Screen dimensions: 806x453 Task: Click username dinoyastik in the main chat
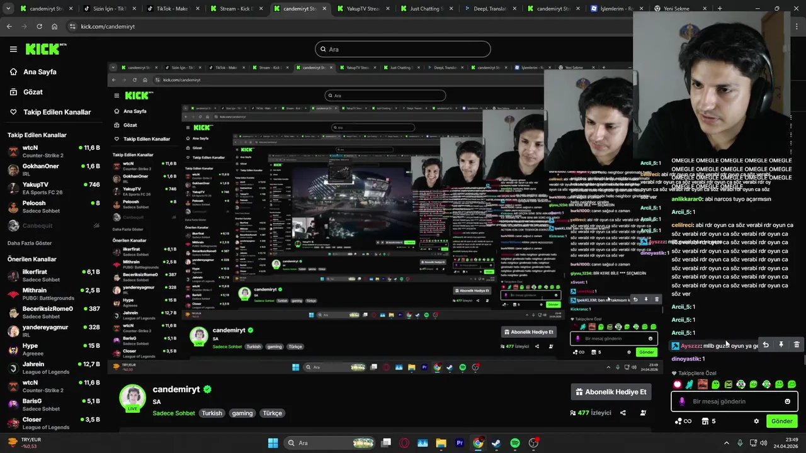[686, 359]
